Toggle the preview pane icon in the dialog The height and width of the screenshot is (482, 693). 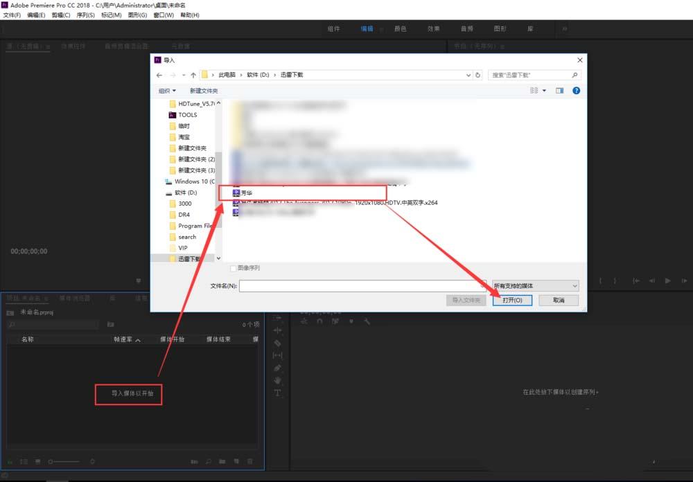point(560,91)
